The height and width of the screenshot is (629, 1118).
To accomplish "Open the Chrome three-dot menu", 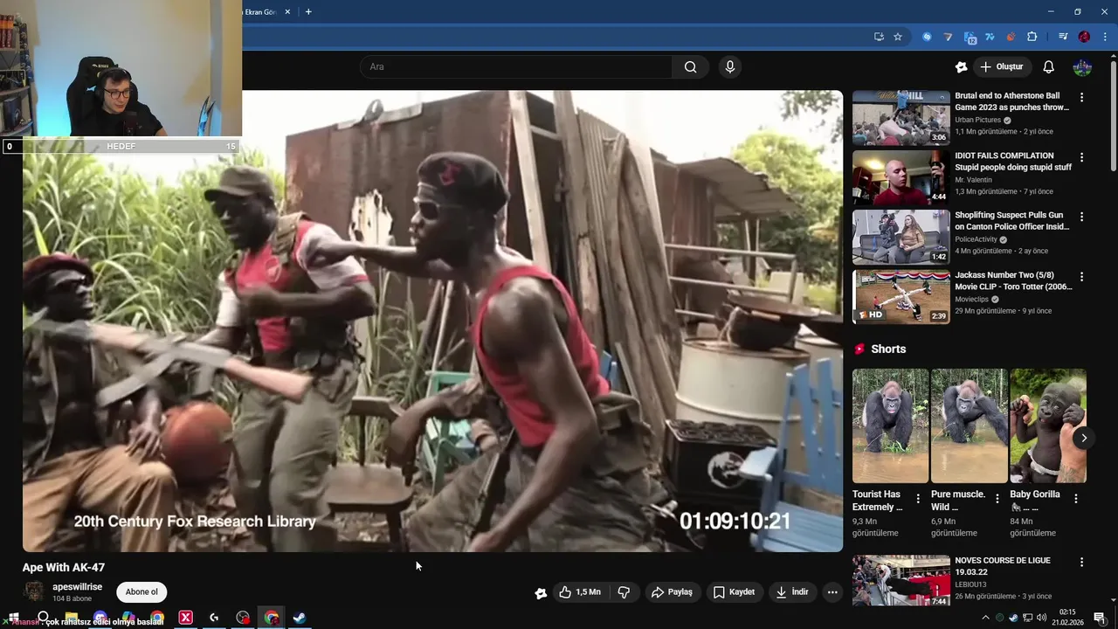I will point(1105,37).
